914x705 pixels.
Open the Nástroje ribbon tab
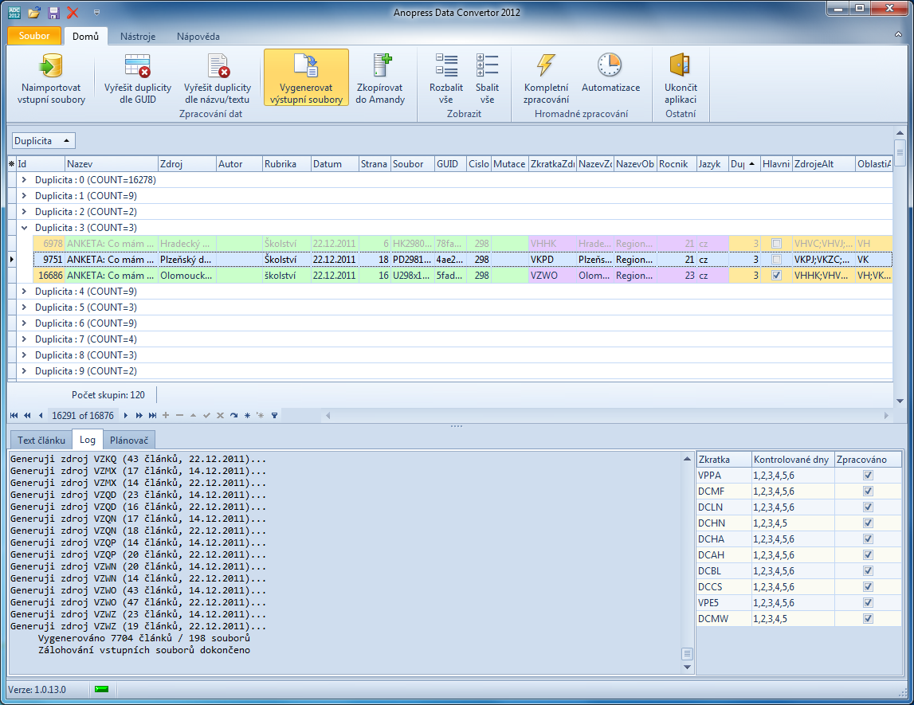click(138, 36)
